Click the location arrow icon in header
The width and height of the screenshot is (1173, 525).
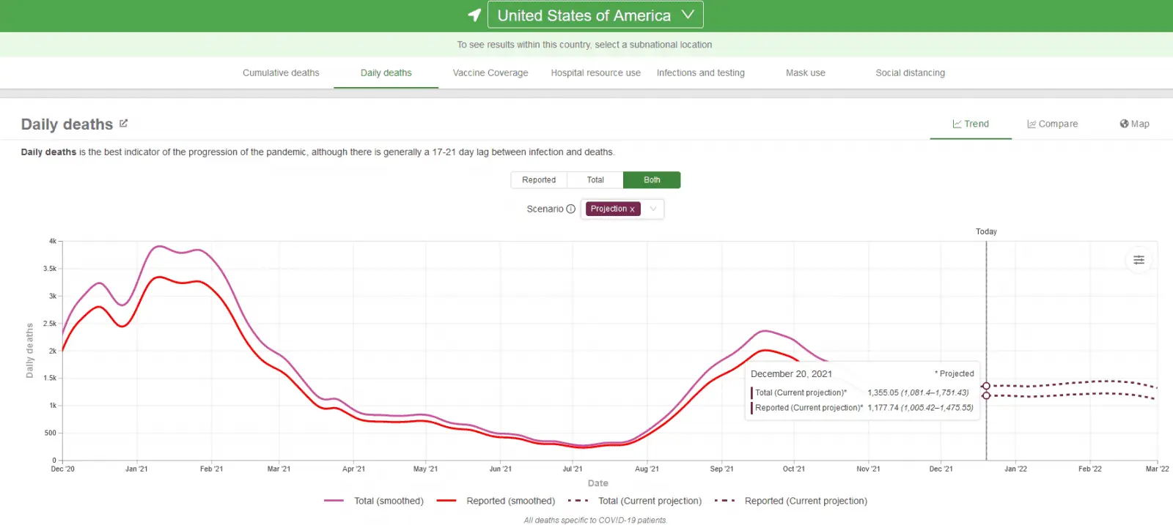(x=474, y=15)
